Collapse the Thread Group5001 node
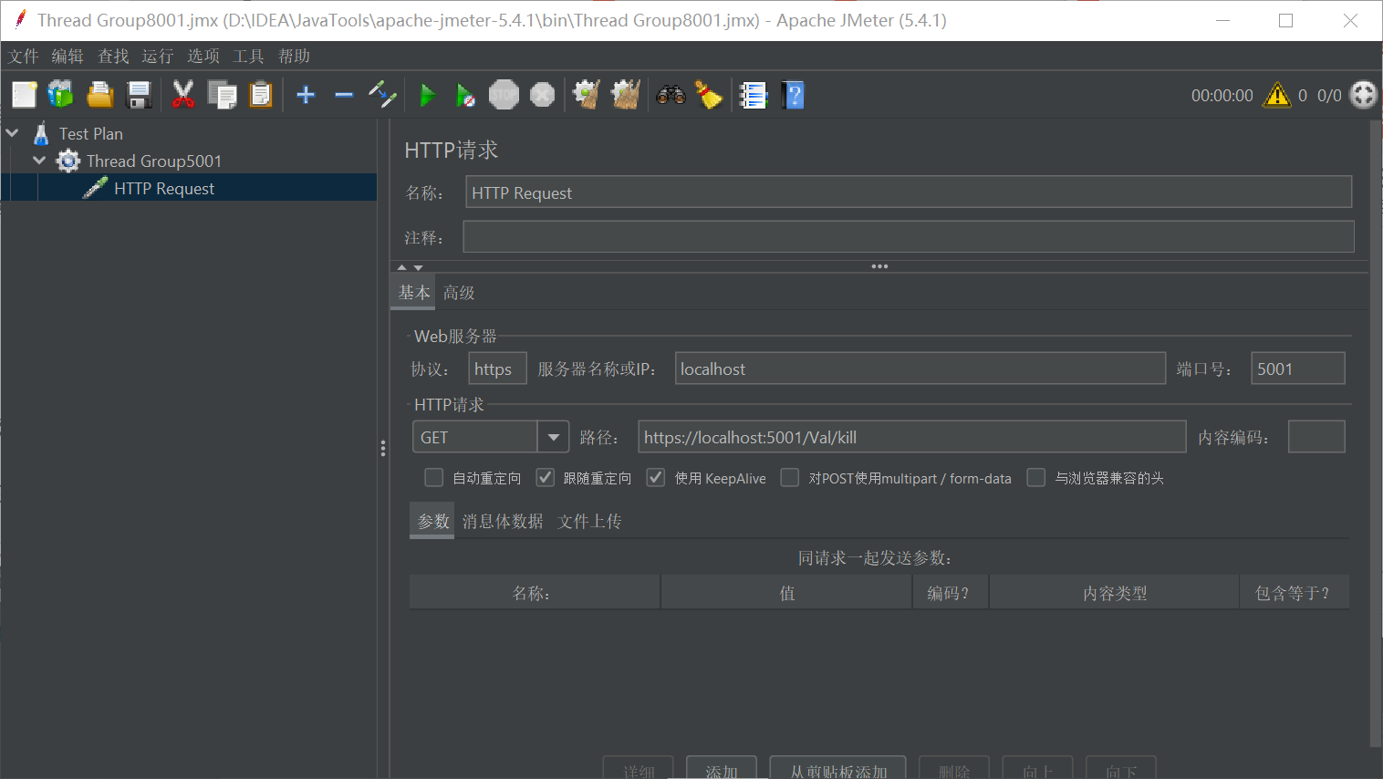Viewport: 1383px width, 779px height. (39, 161)
